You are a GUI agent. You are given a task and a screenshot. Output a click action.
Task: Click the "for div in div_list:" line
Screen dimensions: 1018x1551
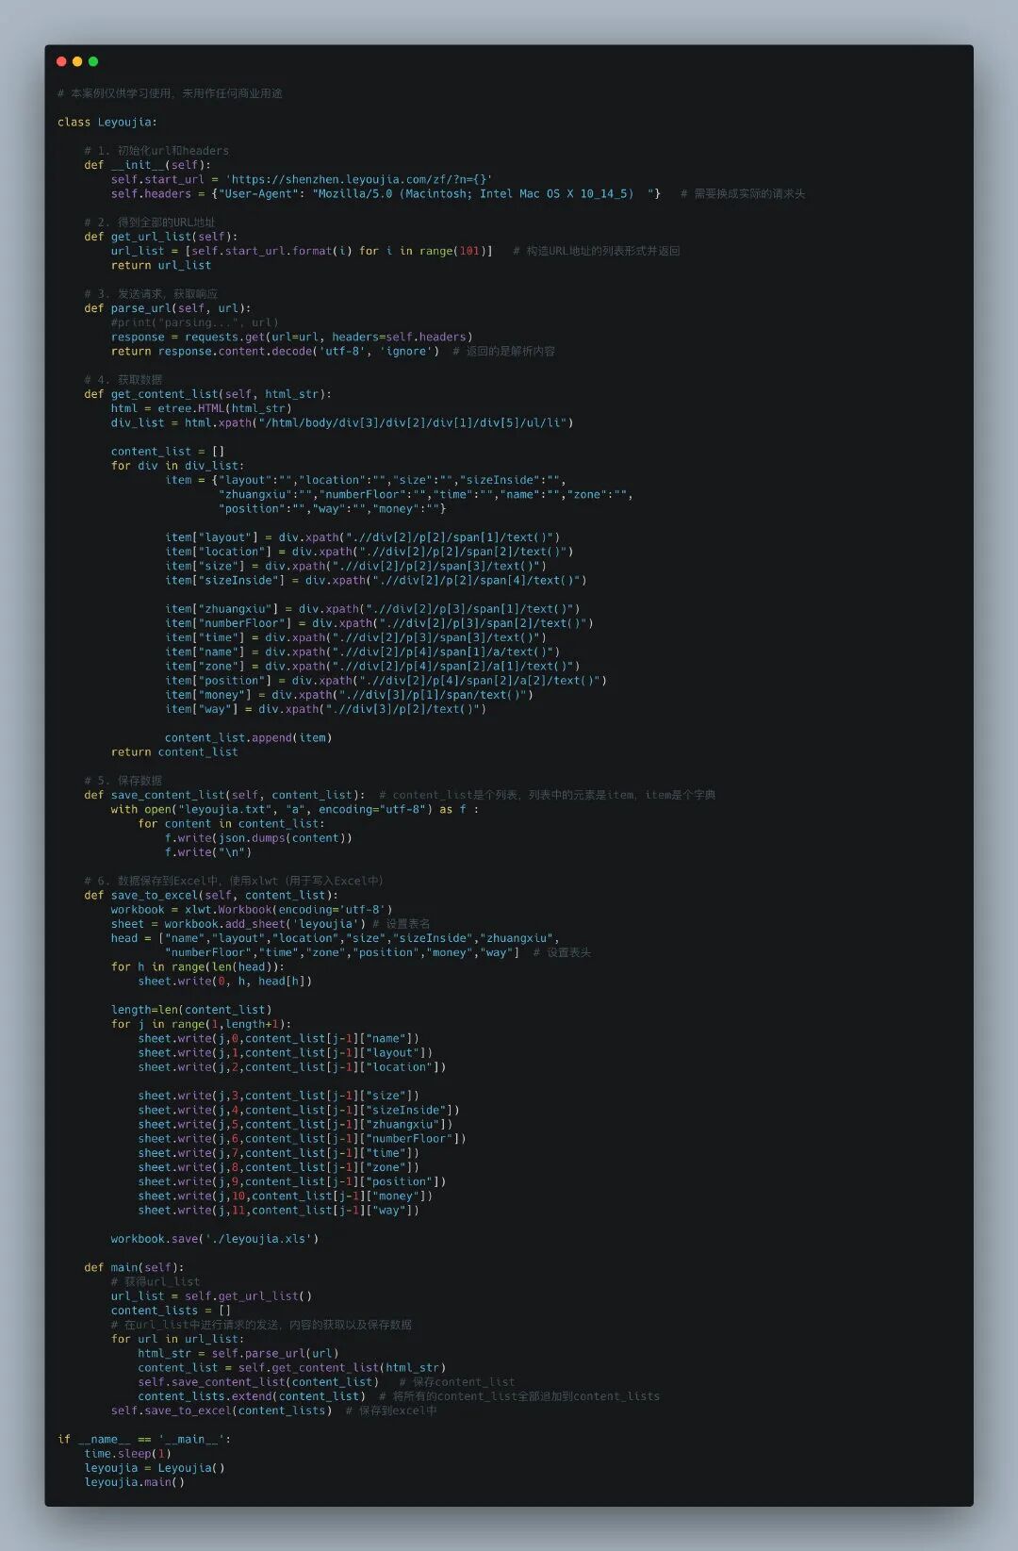point(177,466)
